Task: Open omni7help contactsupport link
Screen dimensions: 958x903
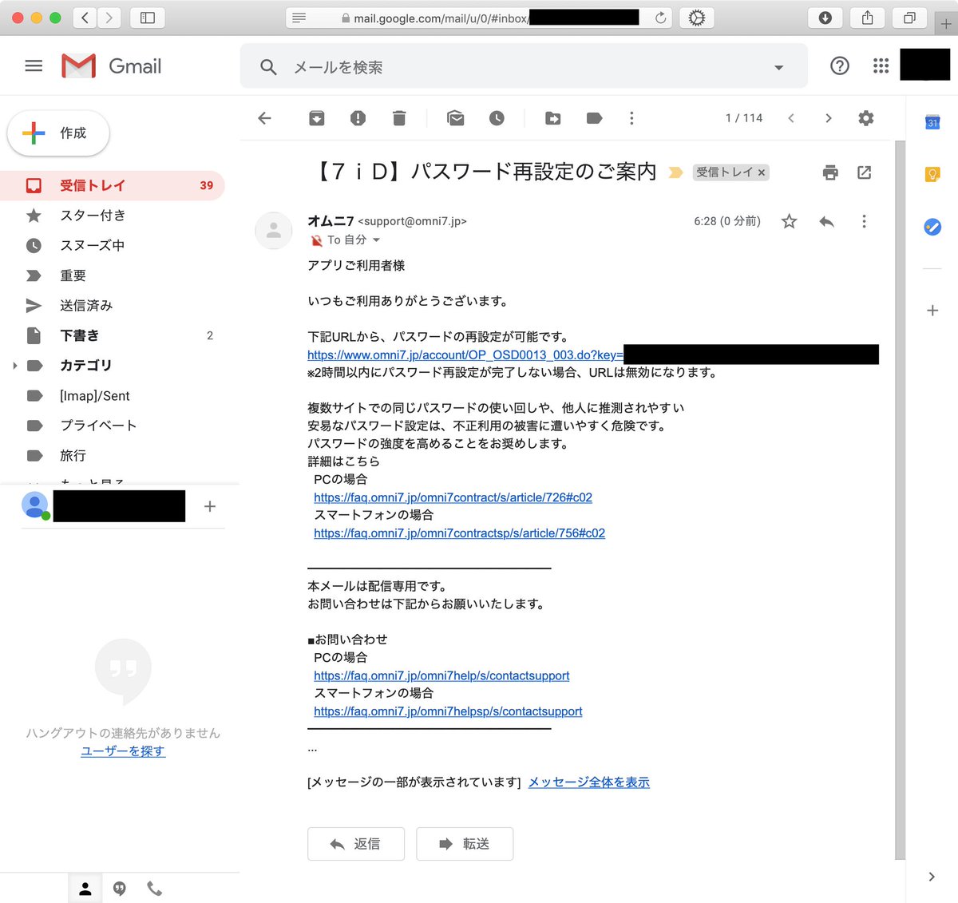Action: click(x=441, y=675)
